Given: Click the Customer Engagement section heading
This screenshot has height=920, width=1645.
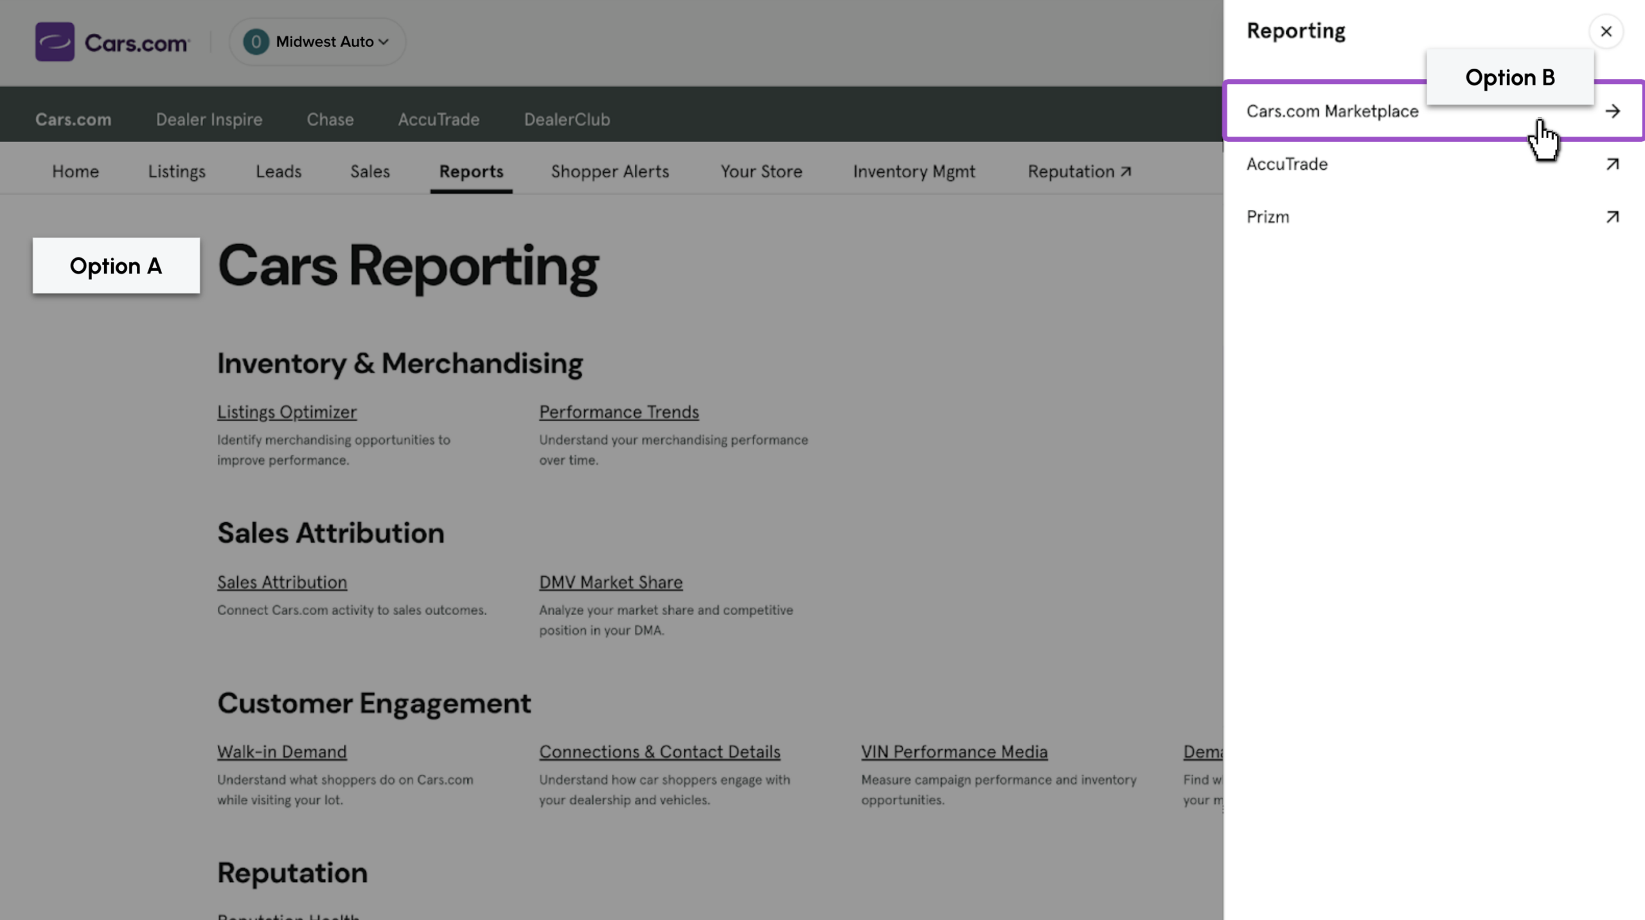Looking at the screenshot, I should point(374,703).
